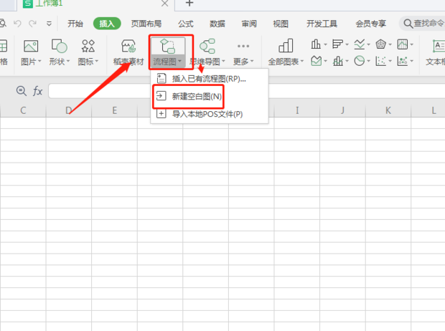The height and width of the screenshot is (331, 445).
Task: Click into the formula bar input
Action: pos(247,91)
